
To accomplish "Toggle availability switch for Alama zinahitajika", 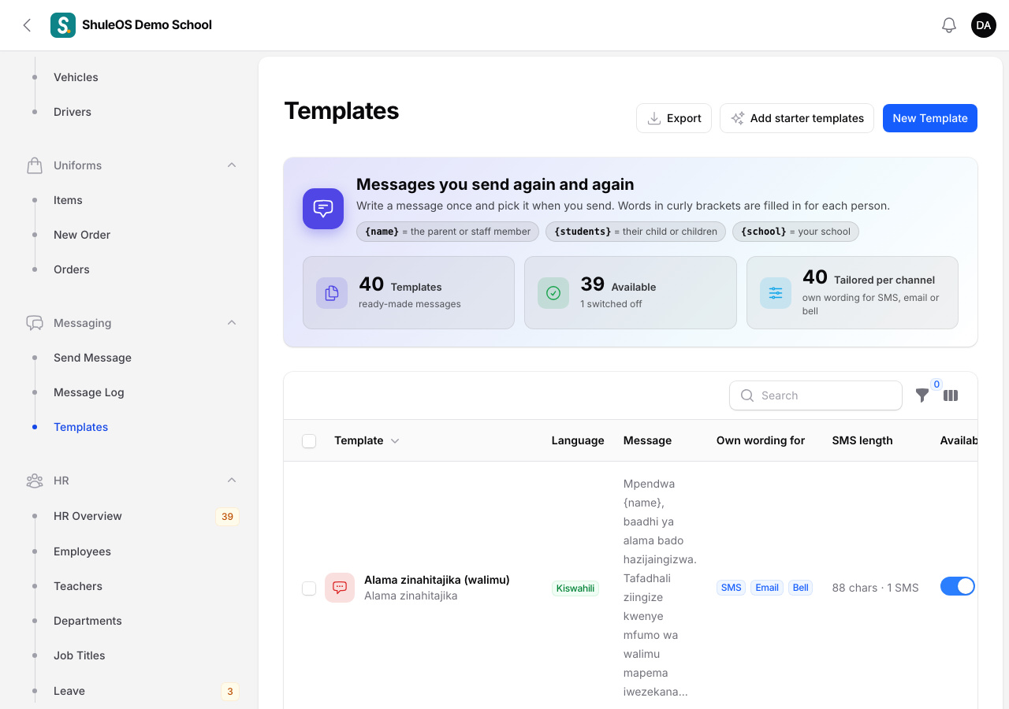I will click(x=958, y=586).
